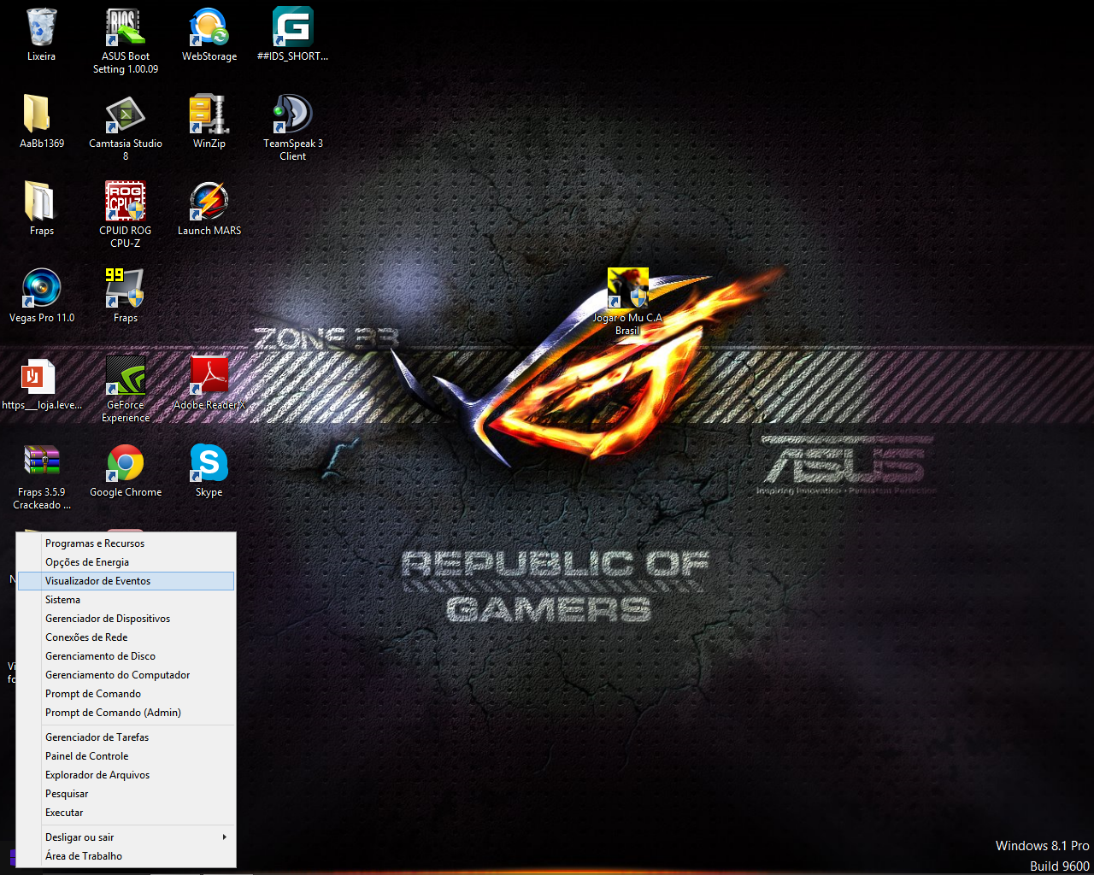Choose Prompt de Comando (Admin) menu entry
Screen dimensions: 1094x875
(113, 713)
